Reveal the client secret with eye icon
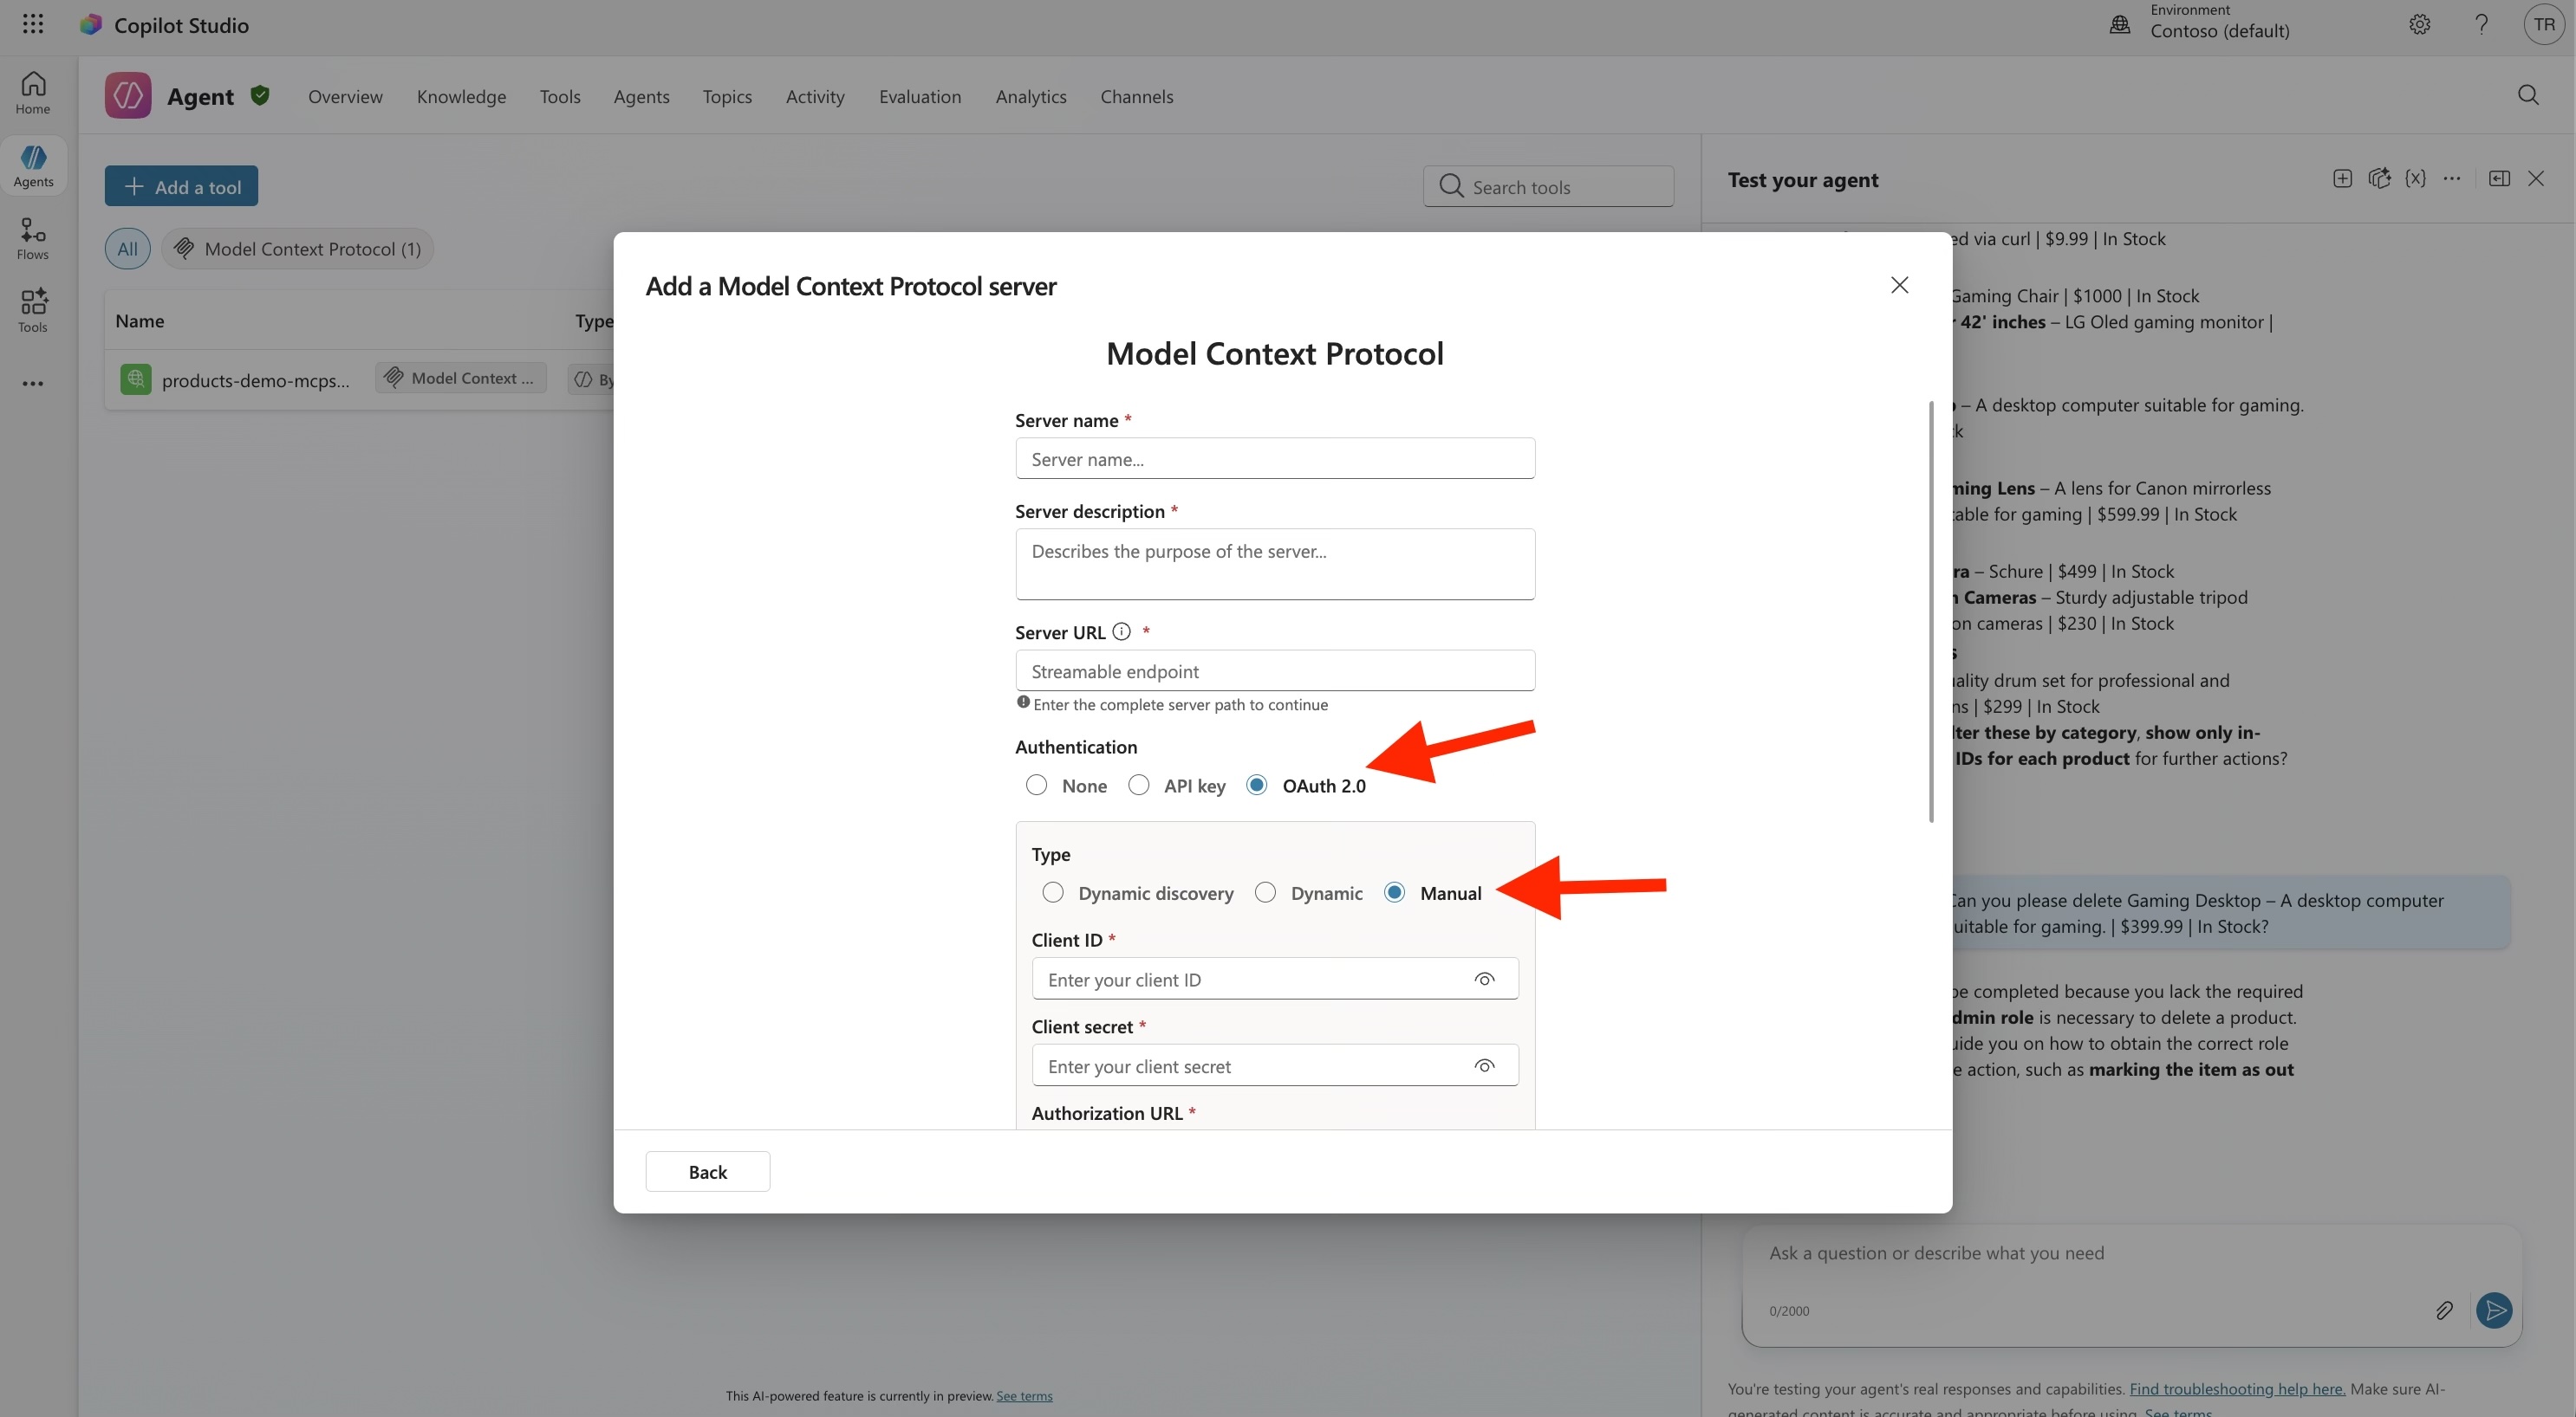The width and height of the screenshot is (2576, 1417). [1484, 1065]
